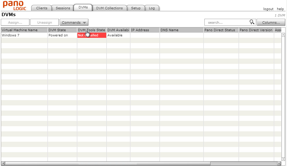Sort by Virtual Machine Name column header

pos(24,30)
